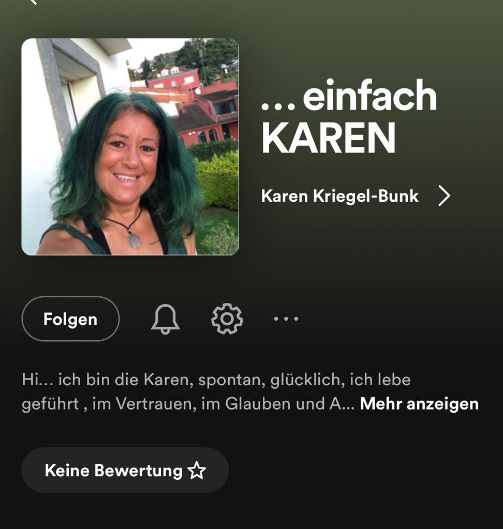Click the word einfach in the heading
Image resolution: width=503 pixels, height=529 pixels.
click(x=369, y=95)
